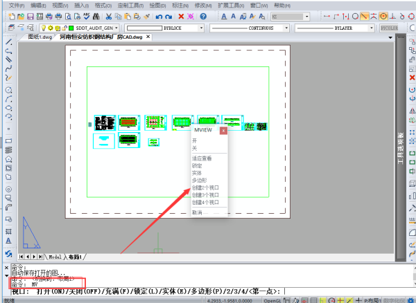Click the New drawing icon
The width and height of the screenshot is (416, 303).
[x=11, y=17]
